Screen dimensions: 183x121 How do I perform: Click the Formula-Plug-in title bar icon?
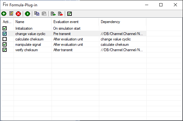[5, 5]
